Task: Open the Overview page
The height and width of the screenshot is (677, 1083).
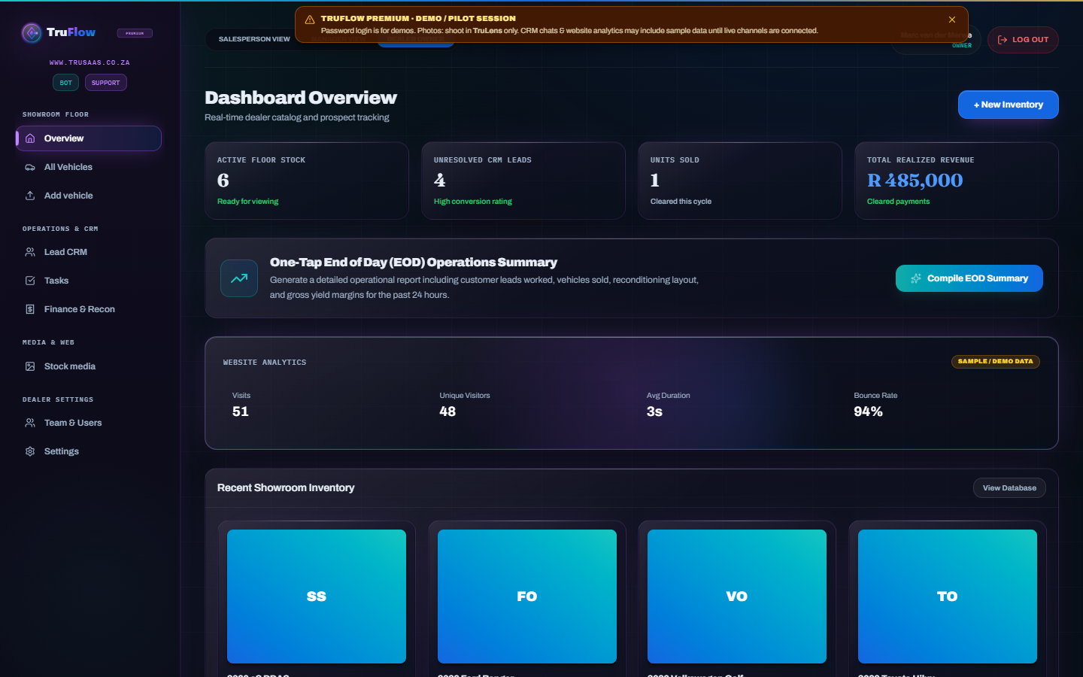Action: point(89,138)
